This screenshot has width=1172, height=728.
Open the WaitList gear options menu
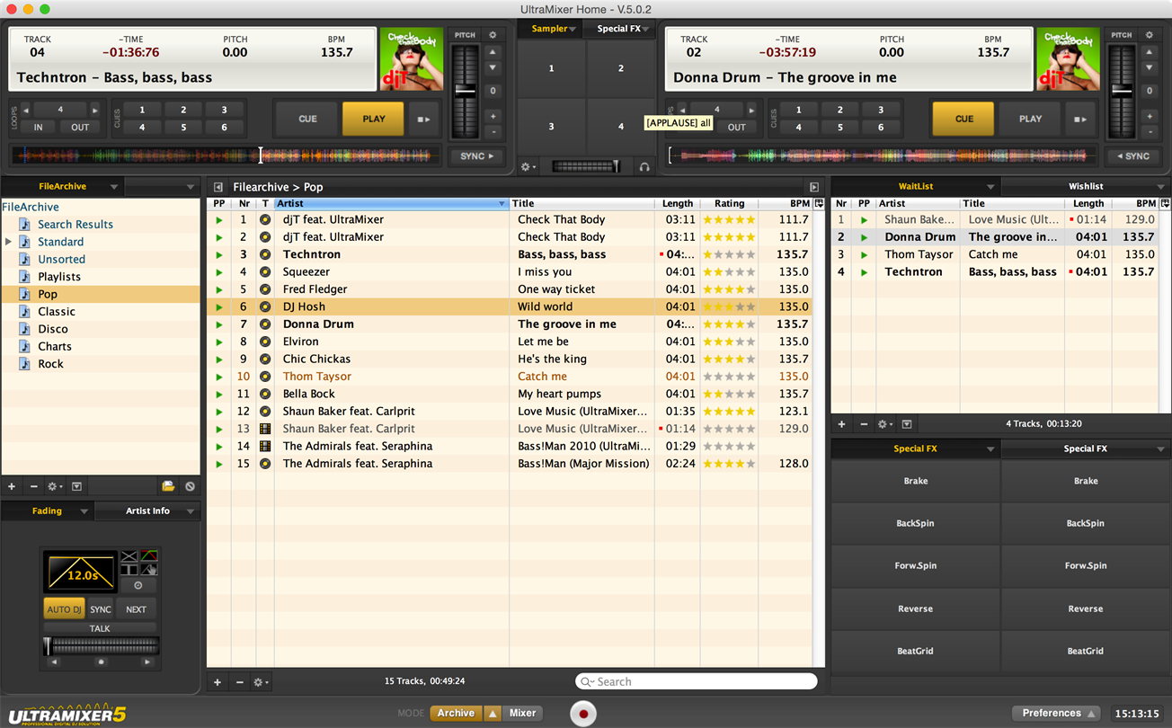pyautogui.click(x=885, y=424)
